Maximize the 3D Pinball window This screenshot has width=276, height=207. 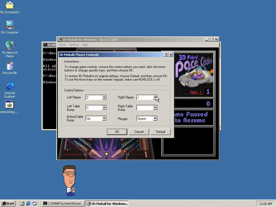pos(211,40)
